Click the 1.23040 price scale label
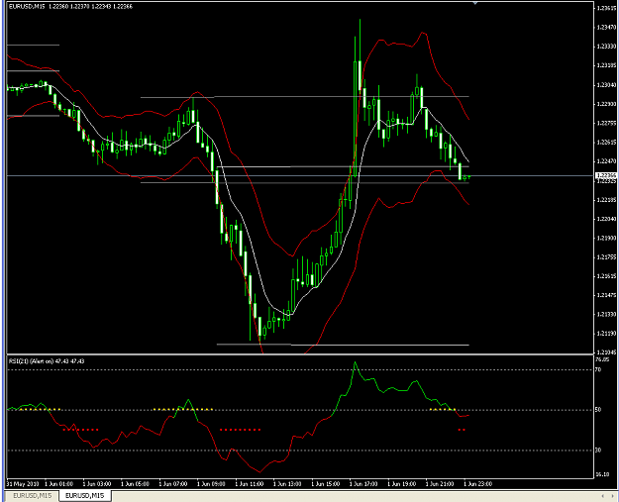Screen dimensions: 619x502 pos(606,85)
